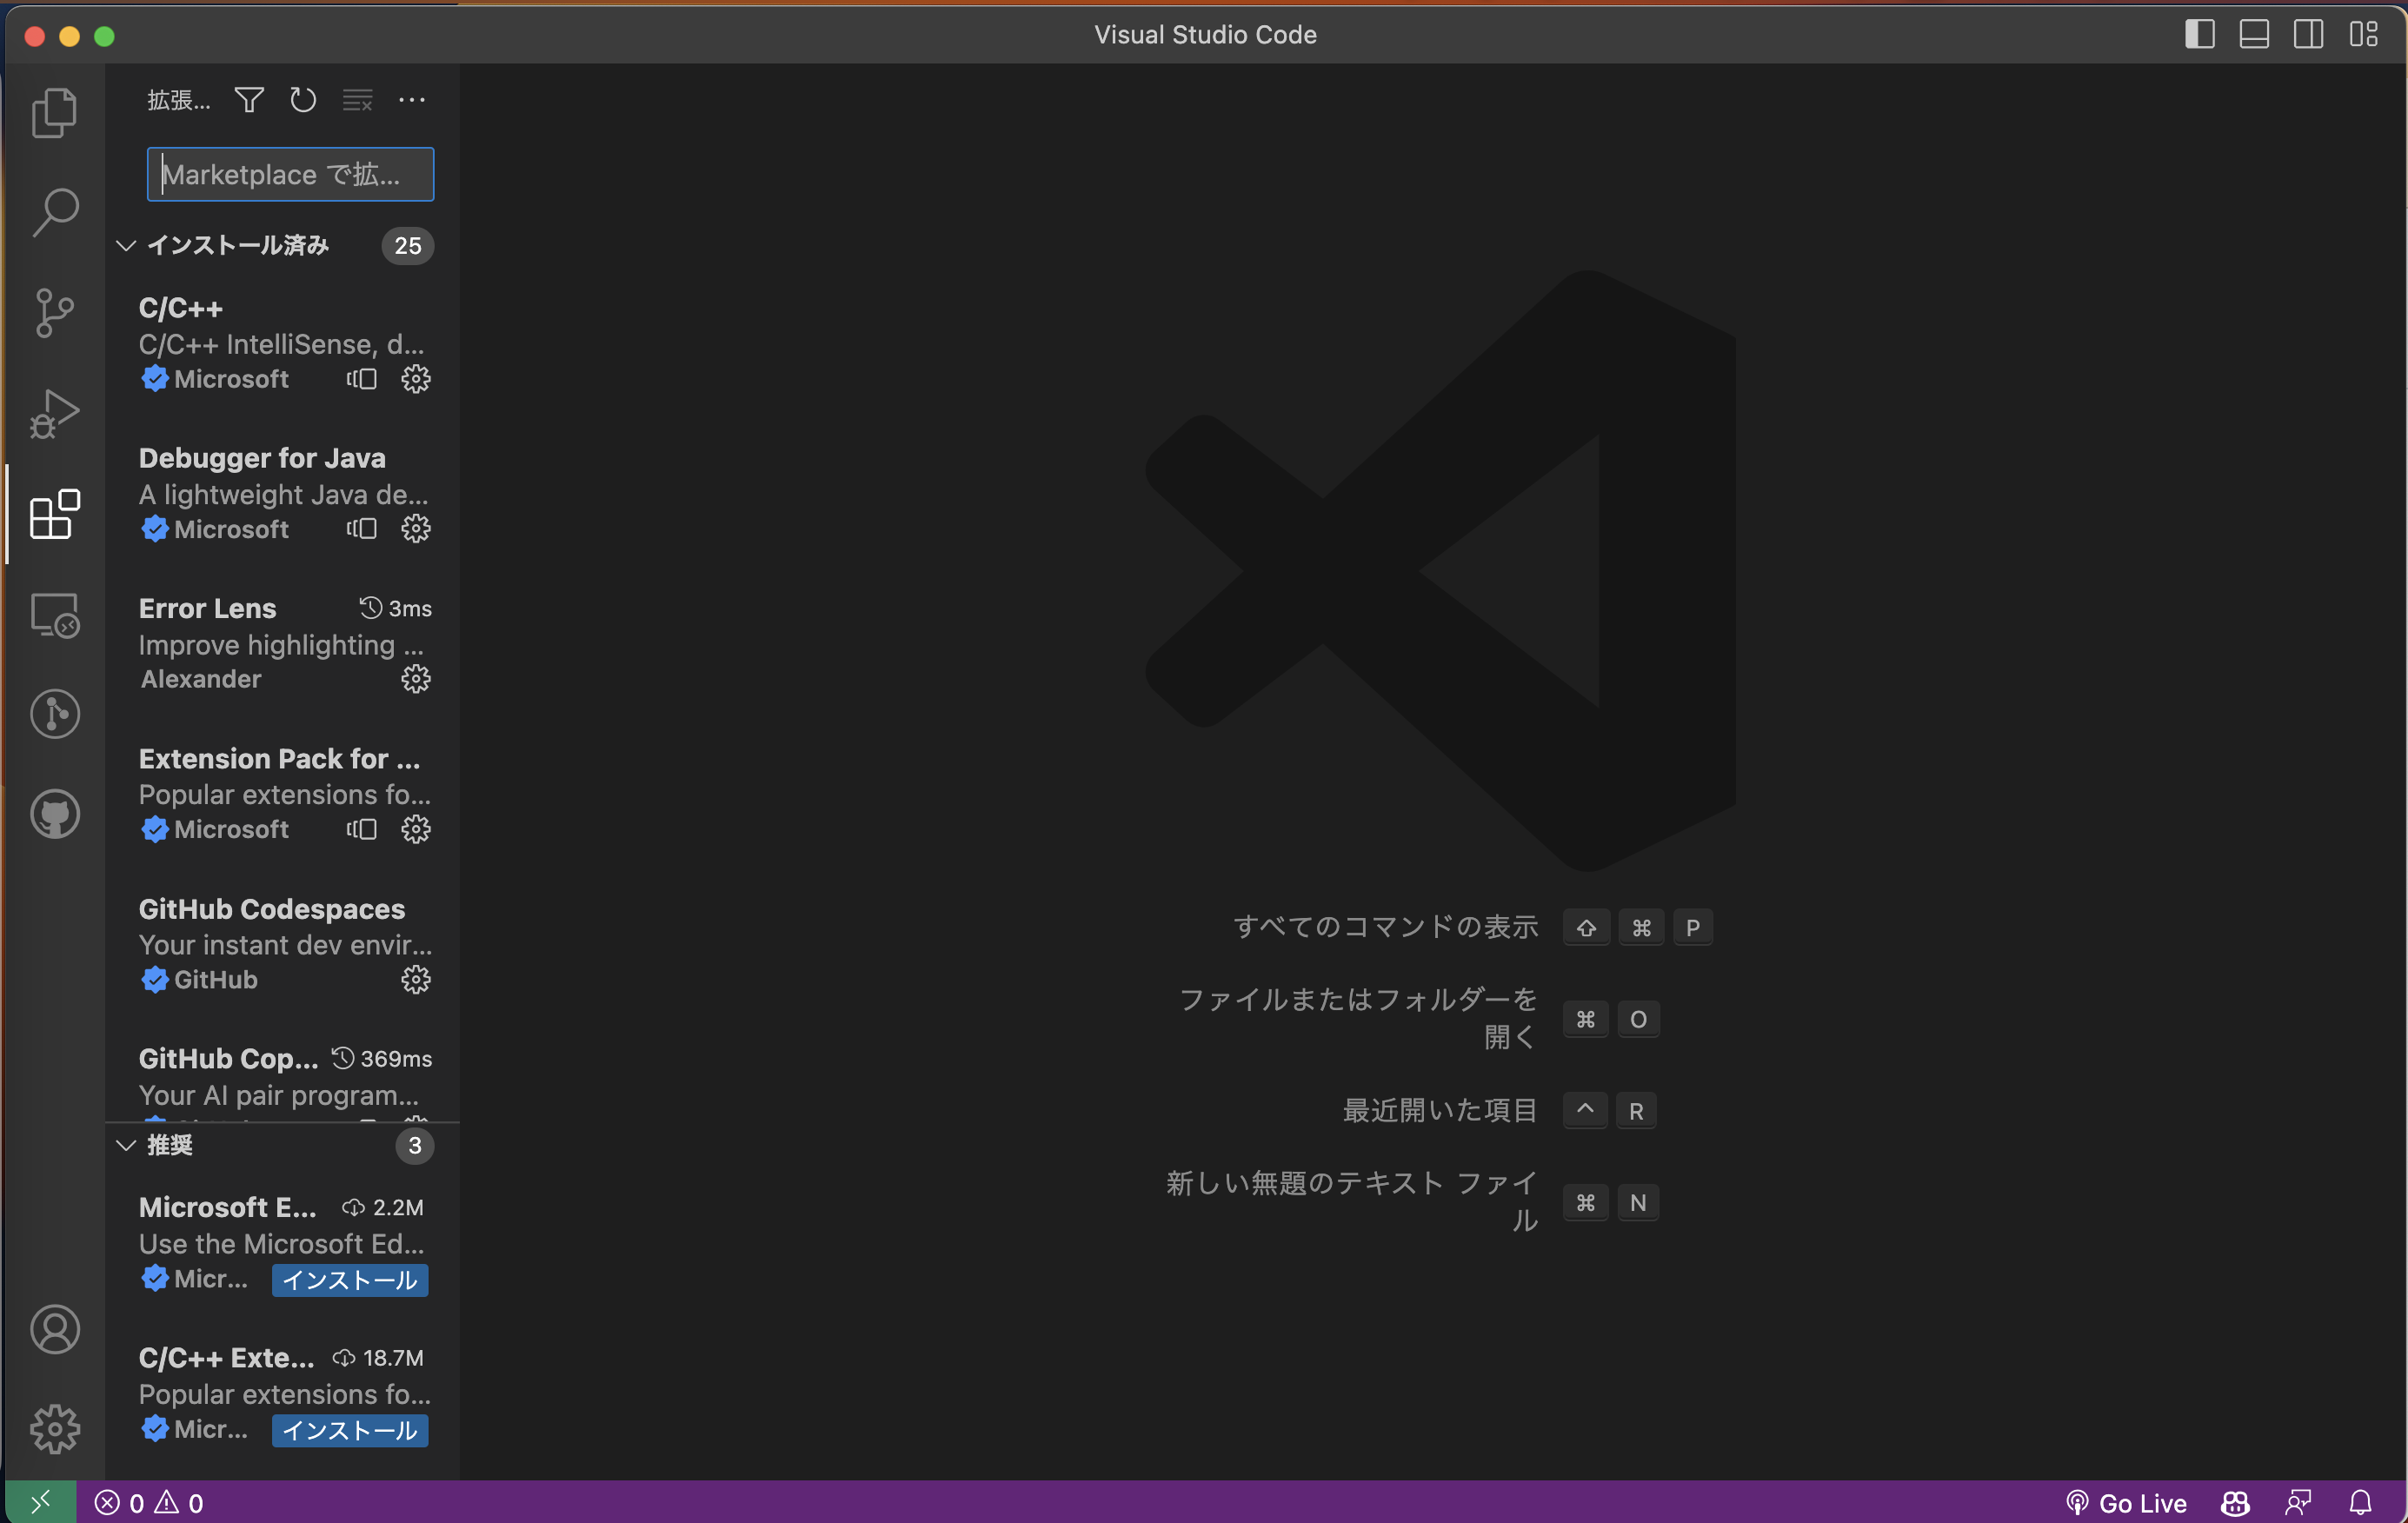
Task: Open the Source Control view
Action: tap(54, 313)
